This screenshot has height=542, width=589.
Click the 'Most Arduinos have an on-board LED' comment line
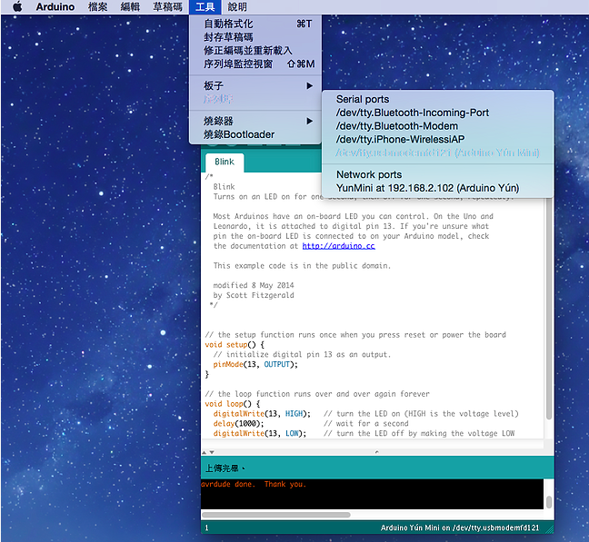[x=353, y=216]
